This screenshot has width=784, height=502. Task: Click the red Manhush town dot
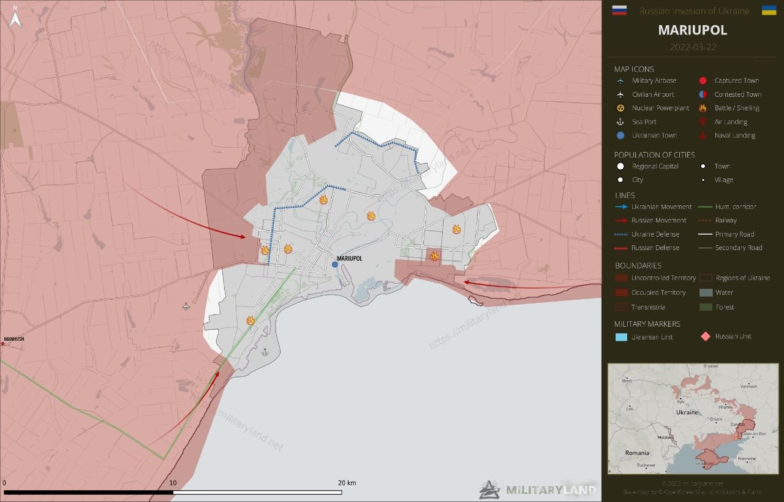[3, 344]
